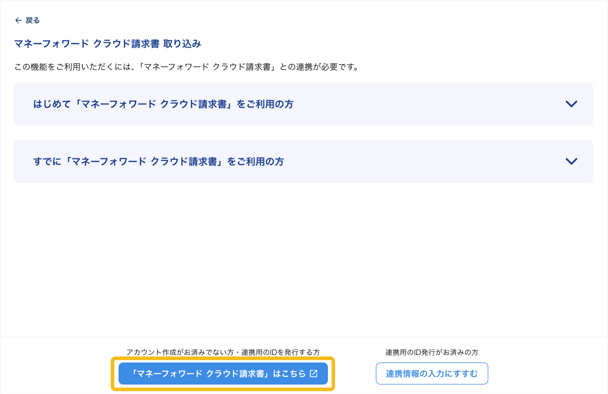Click the "連携情報の入力にすすむ" button
Image resolution: width=608 pixels, height=394 pixels.
432,374
